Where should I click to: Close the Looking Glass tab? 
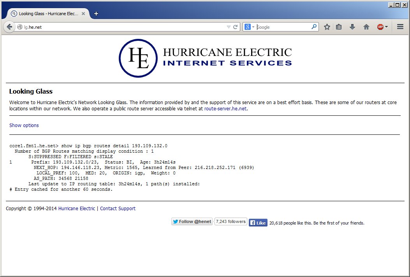tap(83, 14)
